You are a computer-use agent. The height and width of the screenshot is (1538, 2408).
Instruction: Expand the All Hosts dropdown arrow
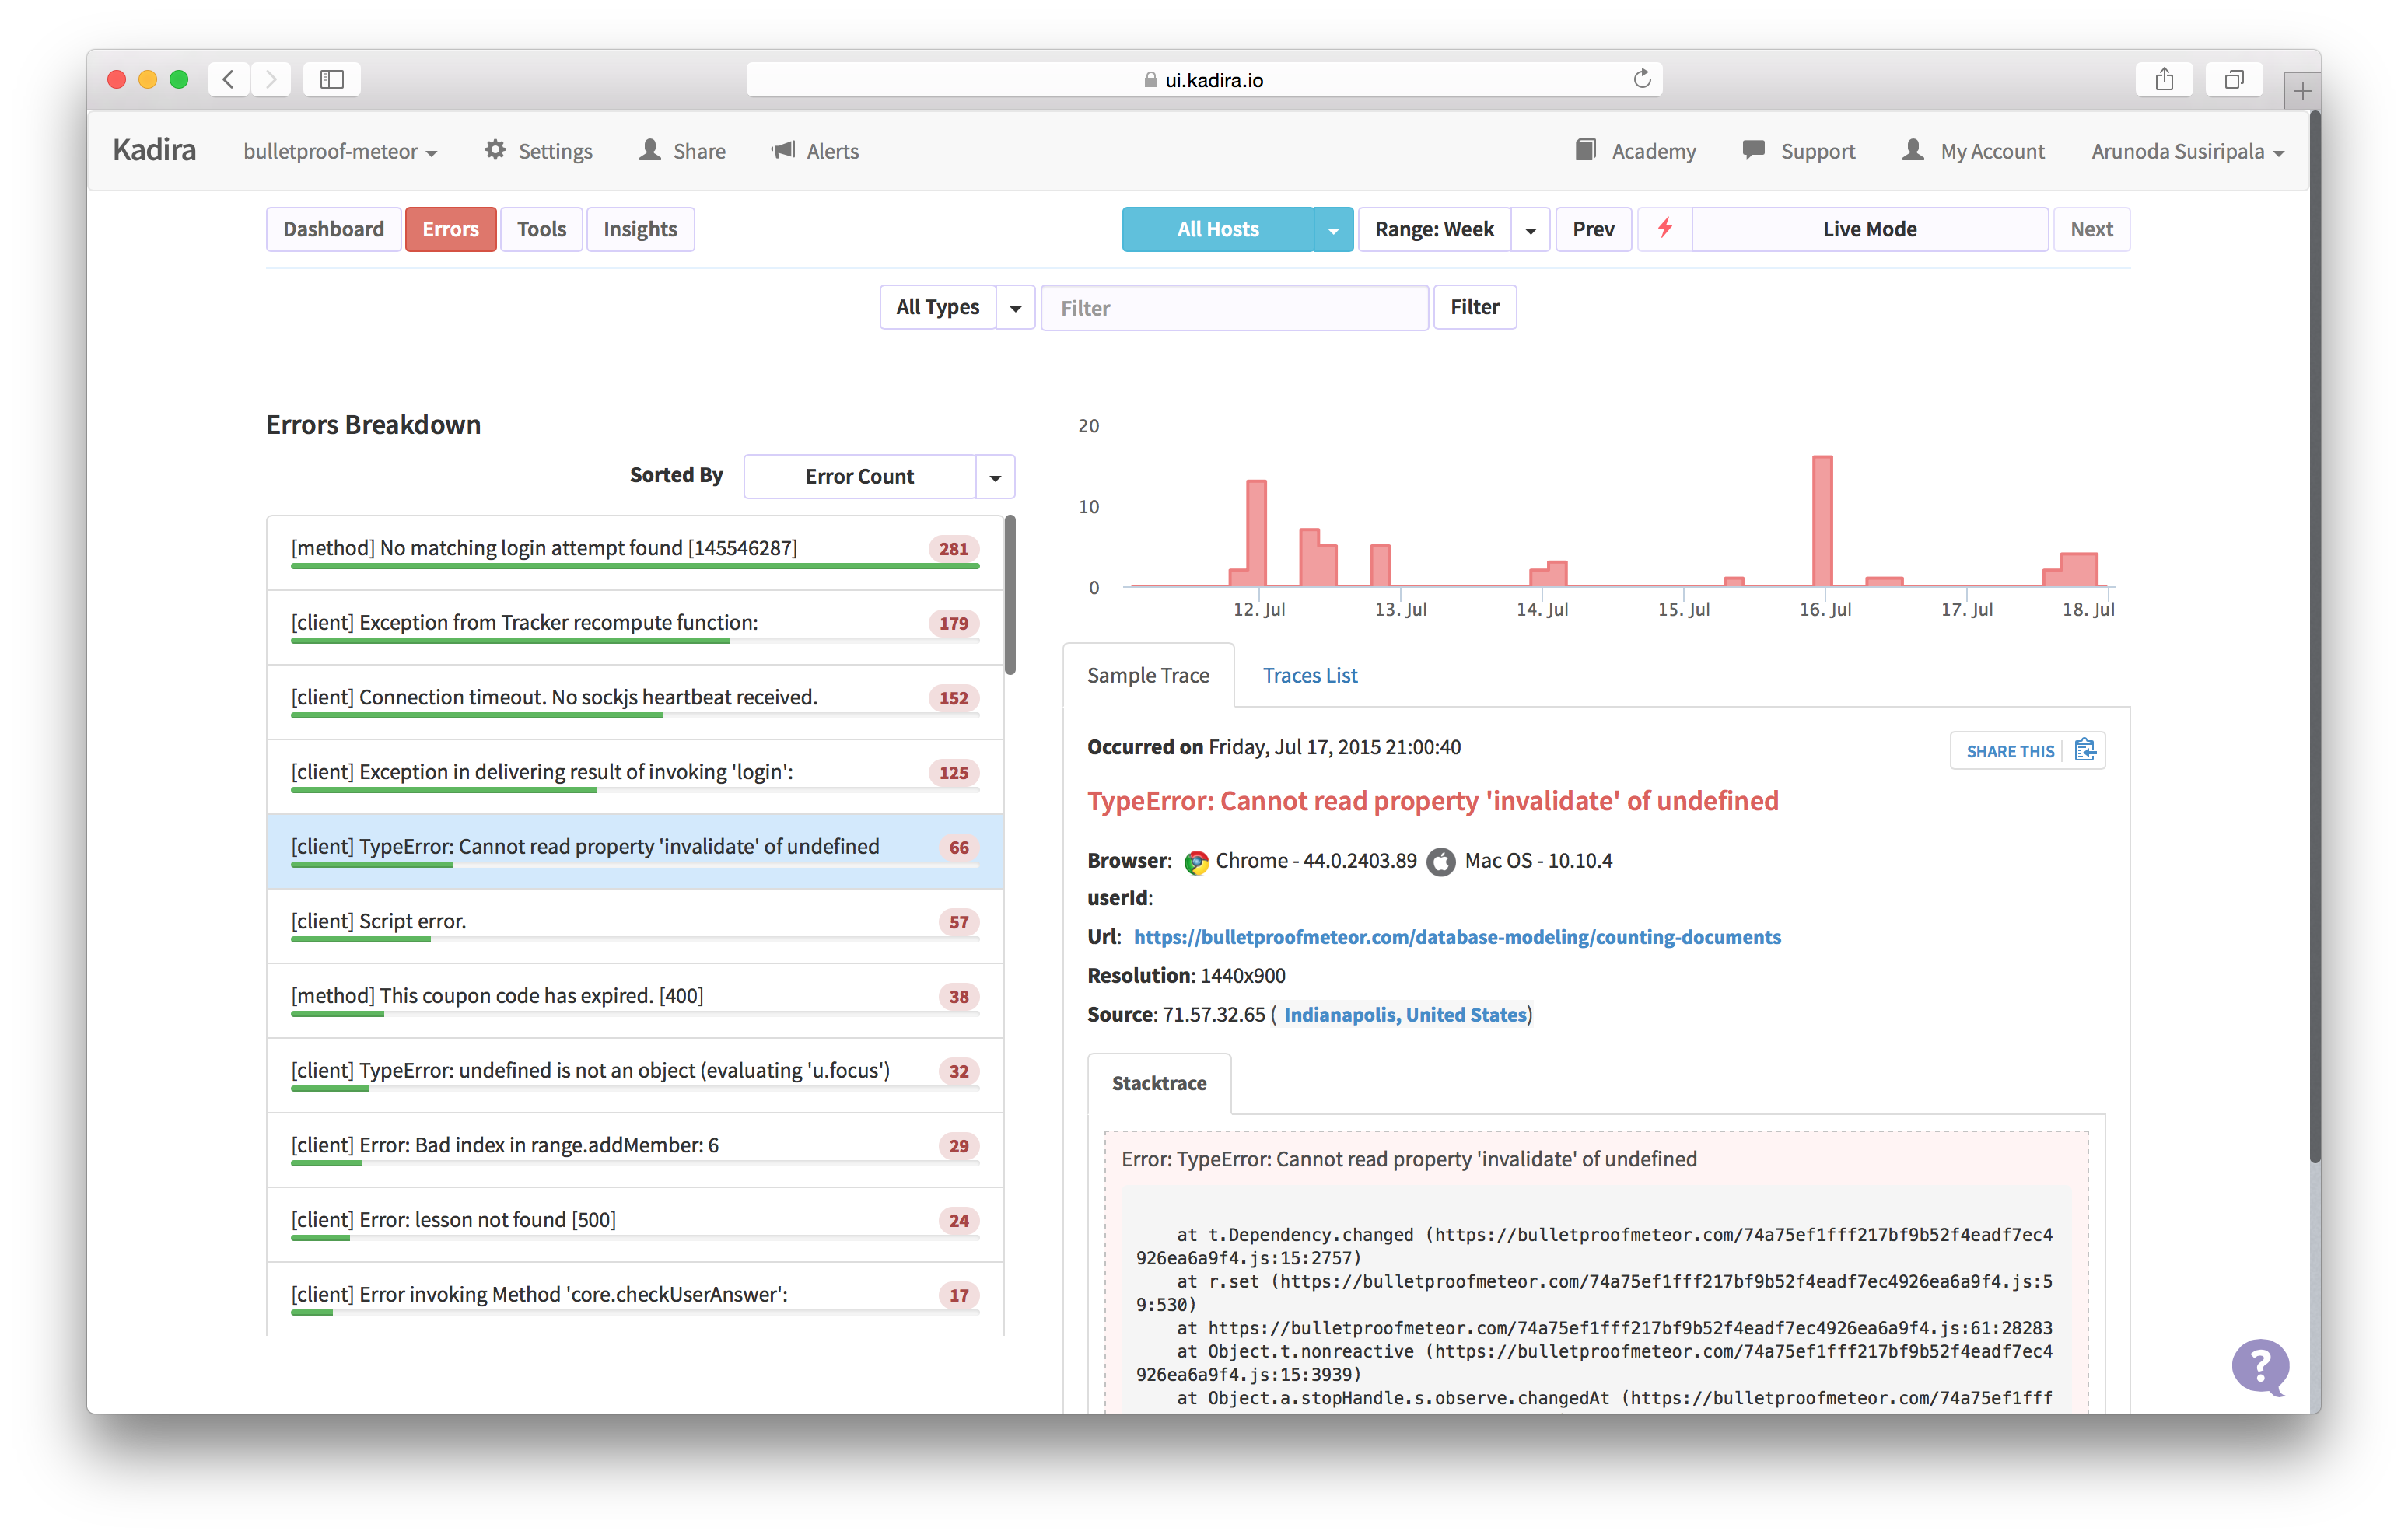(x=1333, y=229)
